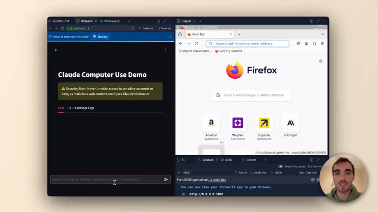The image size is (378, 212).
Task: Open the Firefox extensions icon
Action: (x=314, y=44)
